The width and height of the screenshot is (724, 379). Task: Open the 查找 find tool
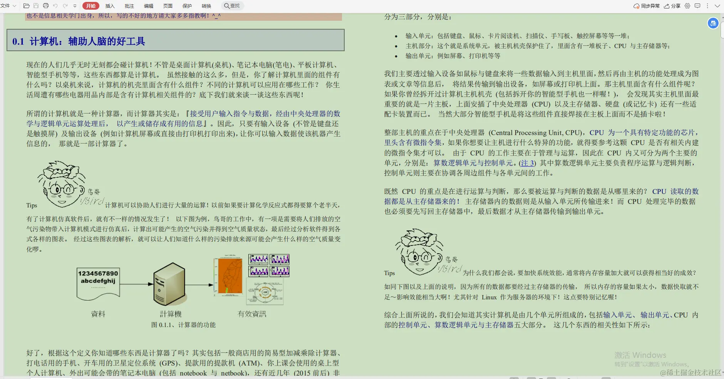[231, 5]
